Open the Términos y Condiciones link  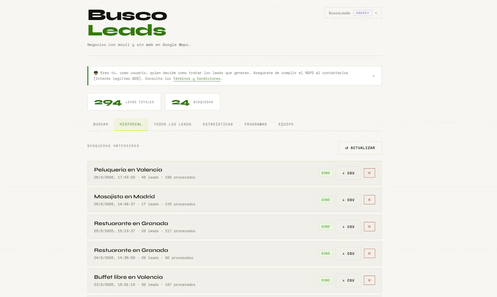(197, 79)
